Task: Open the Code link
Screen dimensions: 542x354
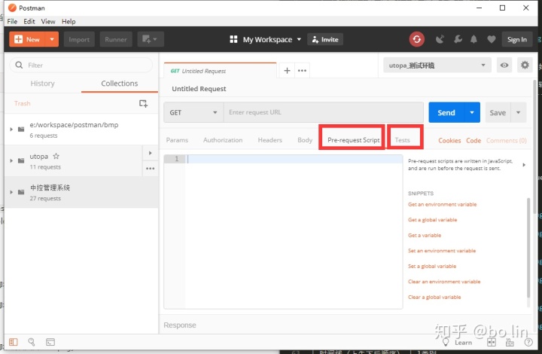Action: [x=473, y=140]
